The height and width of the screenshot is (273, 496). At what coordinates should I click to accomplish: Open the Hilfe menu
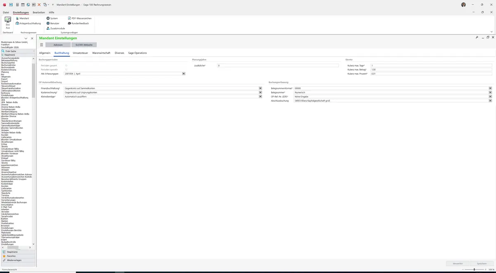pos(52,12)
